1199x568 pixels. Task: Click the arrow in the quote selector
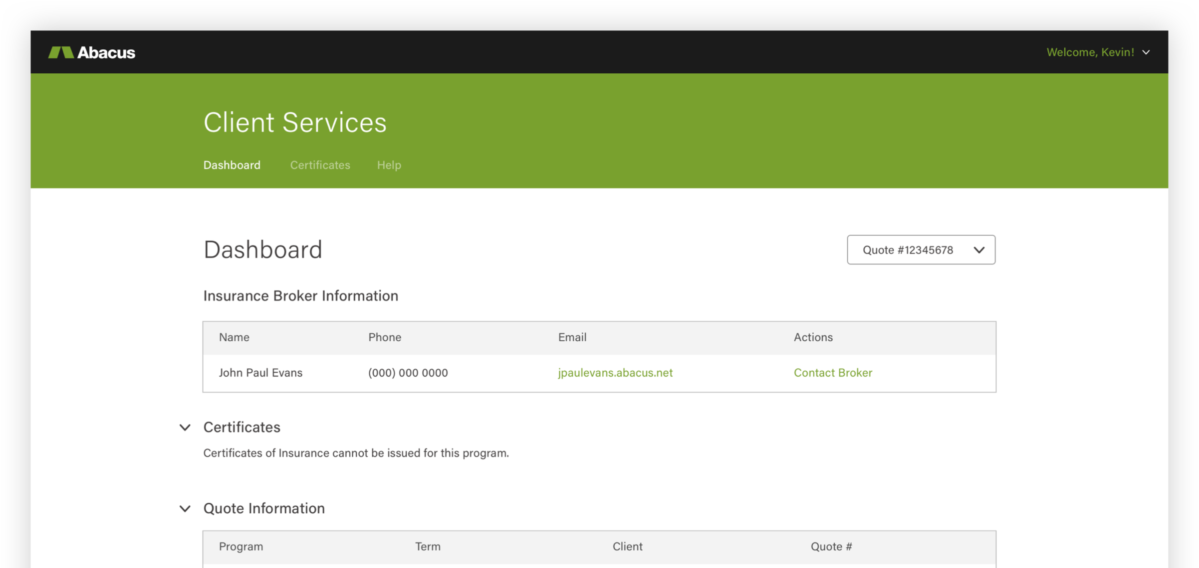point(979,250)
